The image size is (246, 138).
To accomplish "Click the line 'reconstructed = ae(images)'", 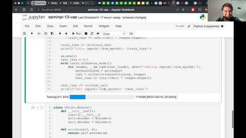I will click(99, 71).
